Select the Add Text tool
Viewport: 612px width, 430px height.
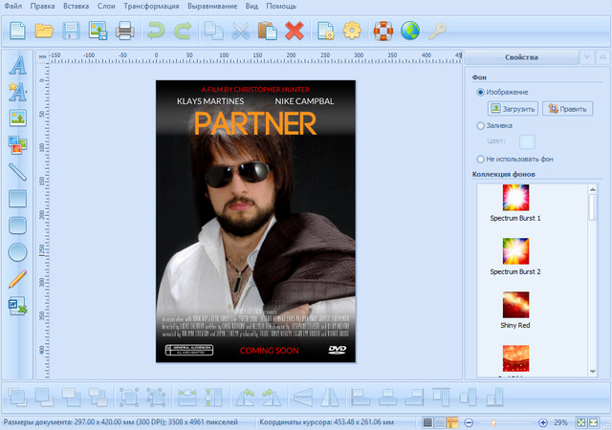tap(16, 66)
